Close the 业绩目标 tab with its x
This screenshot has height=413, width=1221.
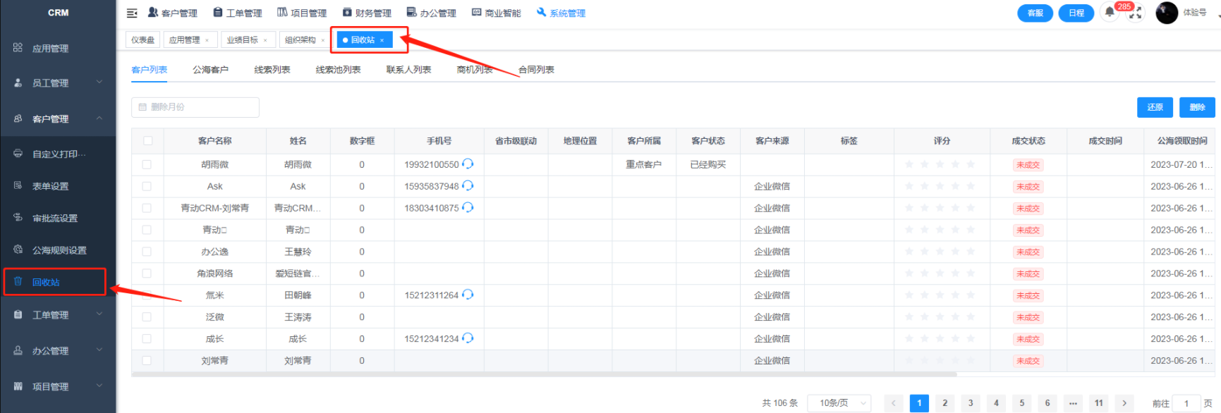(x=265, y=40)
